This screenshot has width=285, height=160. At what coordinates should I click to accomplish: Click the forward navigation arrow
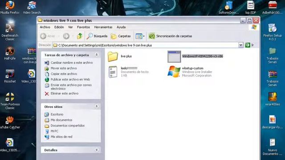coord(66,36)
